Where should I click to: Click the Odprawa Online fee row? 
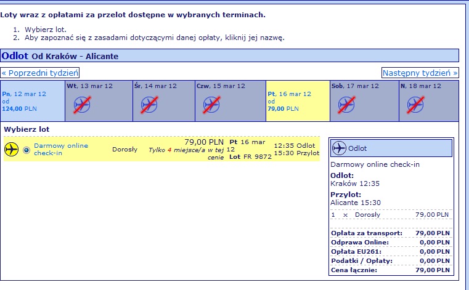[x=390, y=243]
